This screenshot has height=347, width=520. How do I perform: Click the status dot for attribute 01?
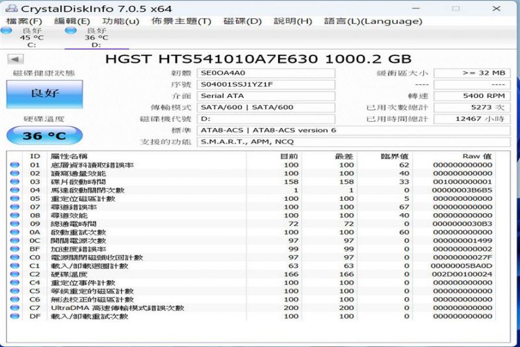coord(14,164)
